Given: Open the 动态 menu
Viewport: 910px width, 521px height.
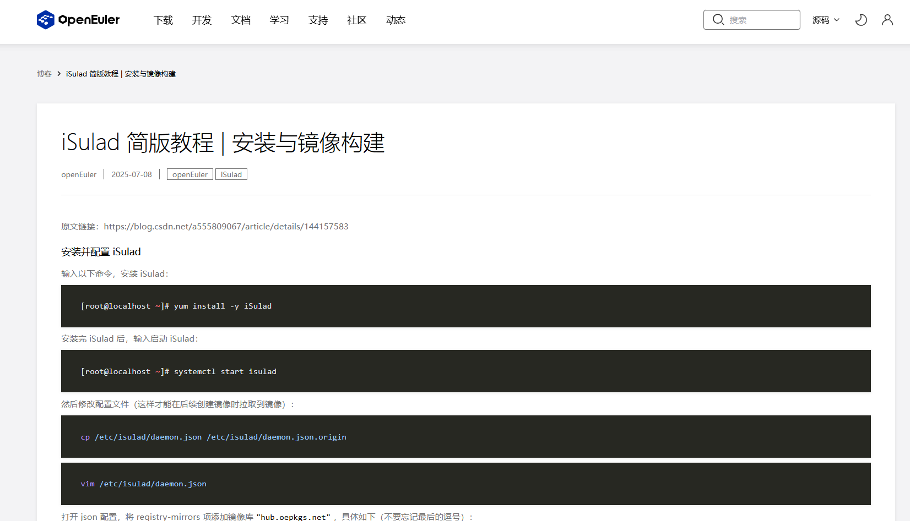Looking at the screenshot, I should pos(396,20).
